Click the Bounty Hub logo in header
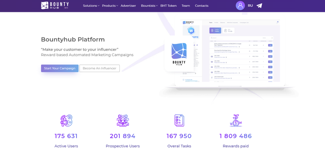Image resolution: width=325 pixels, height=161 pixels. point(55,5)
